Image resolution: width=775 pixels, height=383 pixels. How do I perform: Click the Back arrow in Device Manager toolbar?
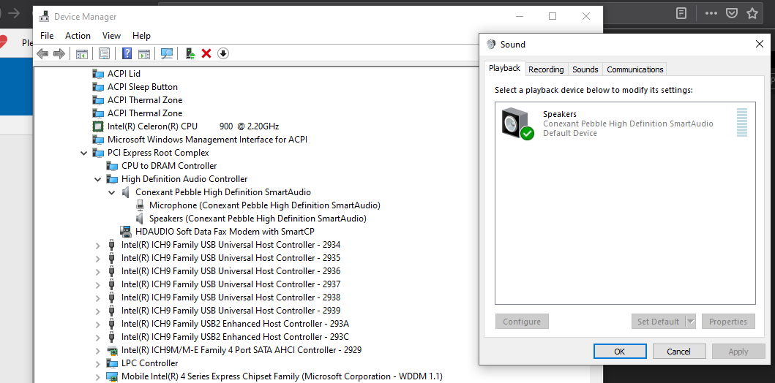[x=42, y=53]
